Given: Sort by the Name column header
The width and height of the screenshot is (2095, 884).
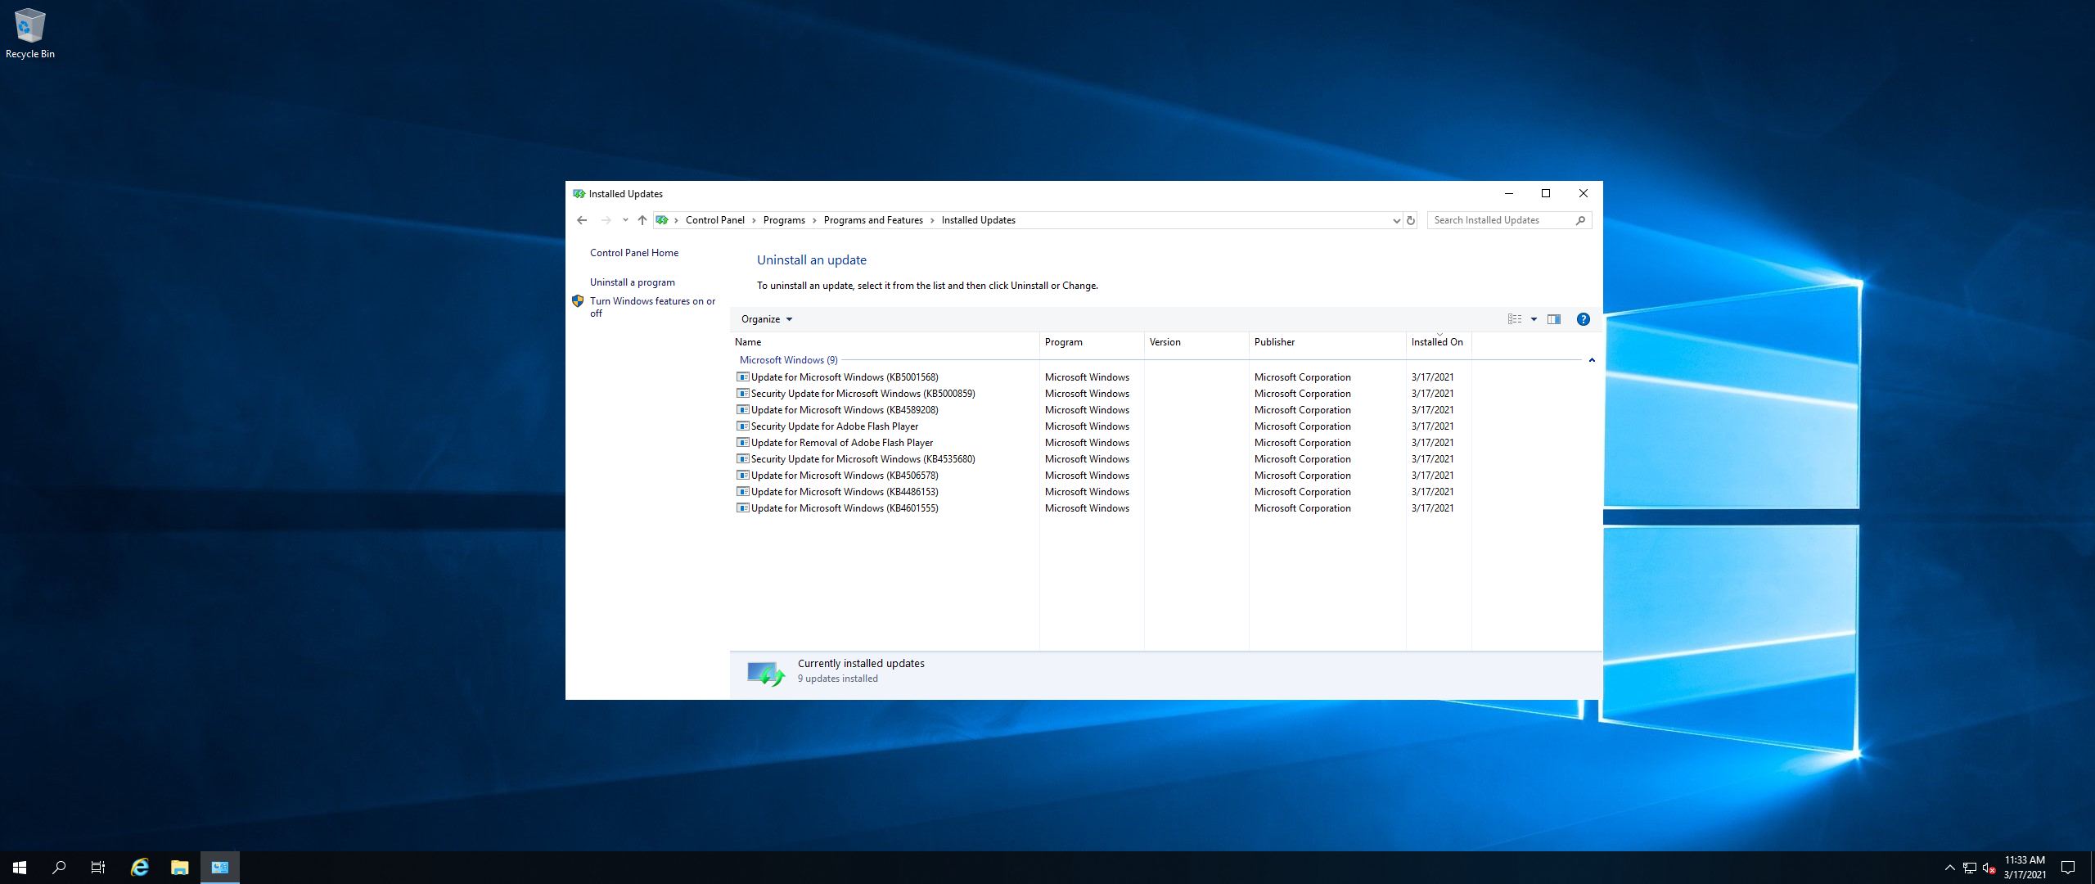Looking at the screenshot, I should 885,342.
